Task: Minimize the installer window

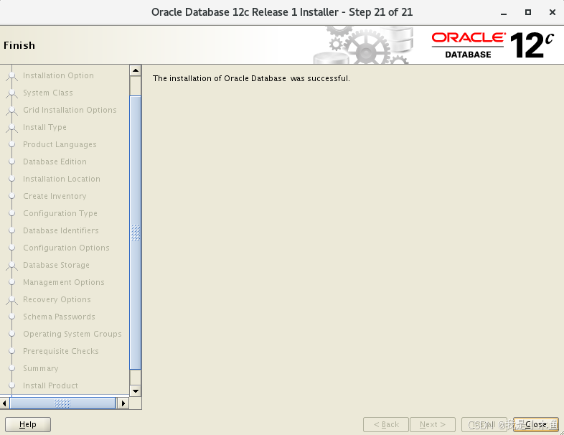Action: click(x=504, y=13)
